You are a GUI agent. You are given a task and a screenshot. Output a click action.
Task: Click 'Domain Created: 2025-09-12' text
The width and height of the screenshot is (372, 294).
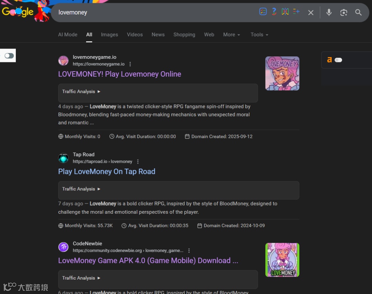point(222,136)
